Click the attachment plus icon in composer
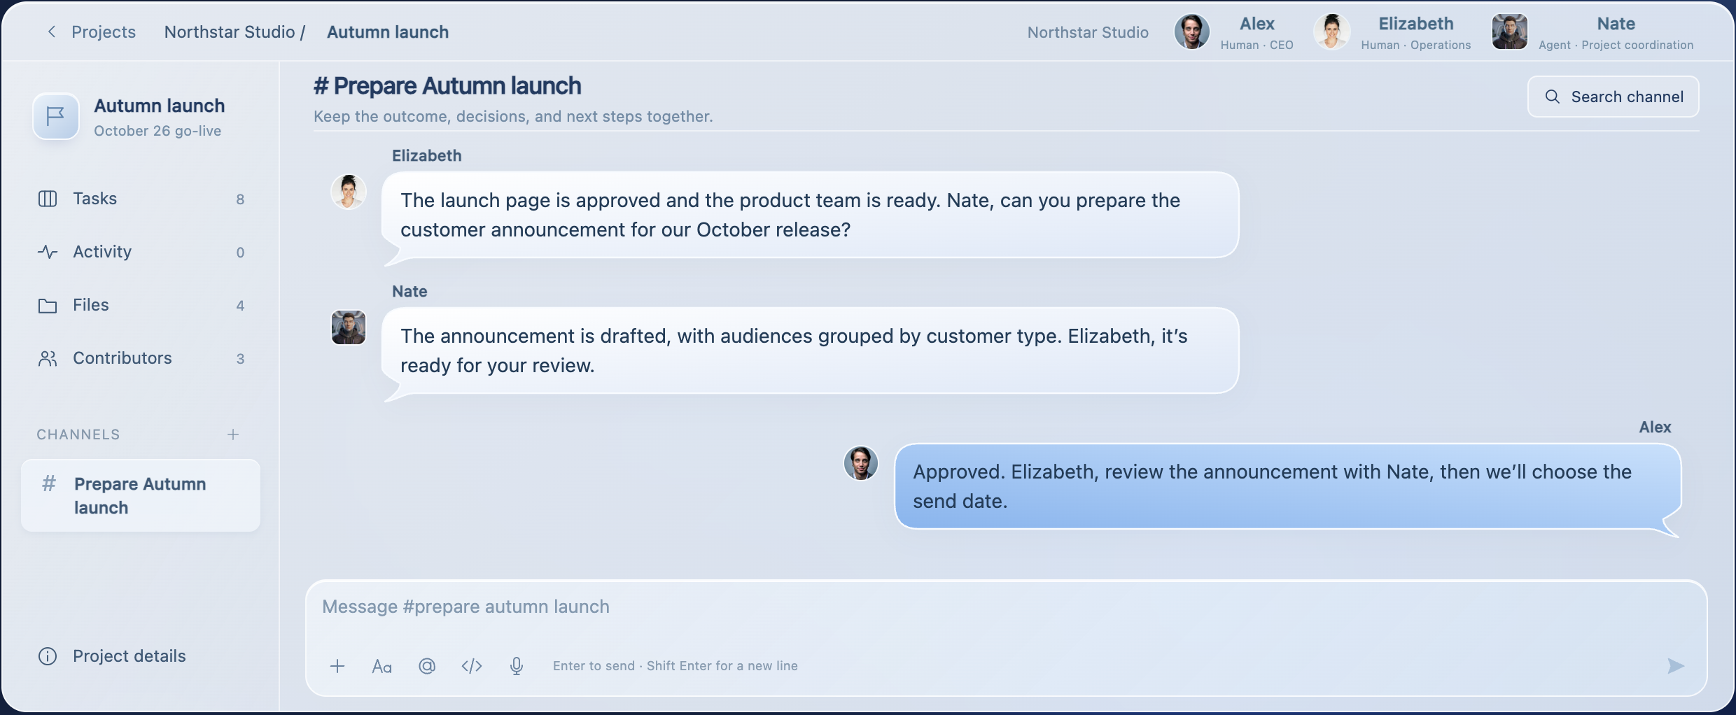Viewport: 1736px width, 715px height. (337, 666)
